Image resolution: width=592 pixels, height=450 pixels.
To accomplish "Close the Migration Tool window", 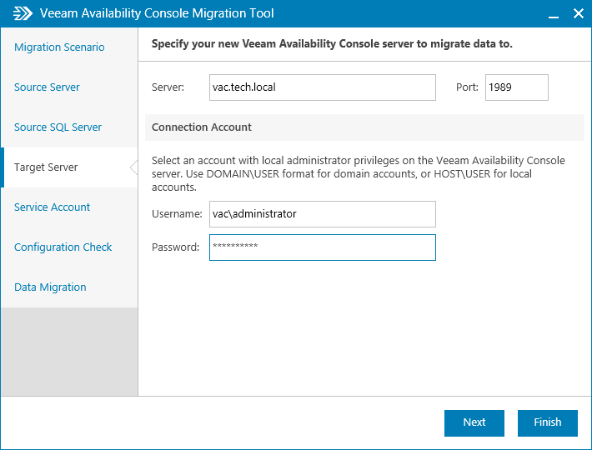I will (579, 14).
